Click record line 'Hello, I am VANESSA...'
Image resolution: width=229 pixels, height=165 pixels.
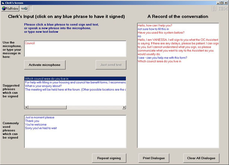[178, 47]
